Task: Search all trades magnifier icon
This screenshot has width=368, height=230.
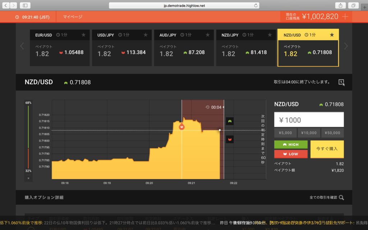Action: pos(341,198)
